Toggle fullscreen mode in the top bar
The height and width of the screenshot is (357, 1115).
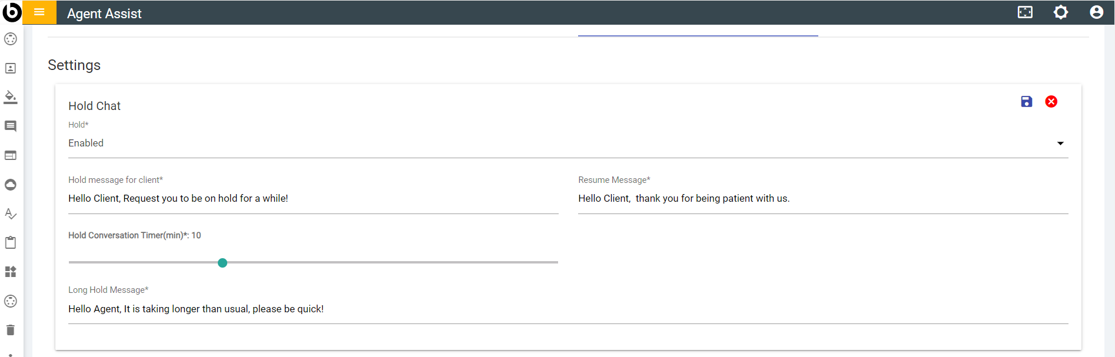coord(1025,12)
